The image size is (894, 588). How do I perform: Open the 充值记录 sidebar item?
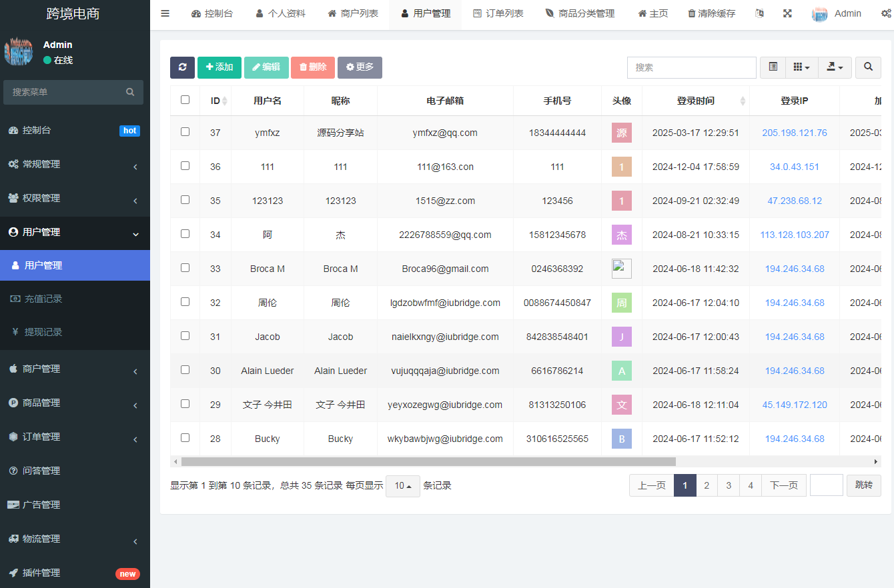[x=43, y=299]
